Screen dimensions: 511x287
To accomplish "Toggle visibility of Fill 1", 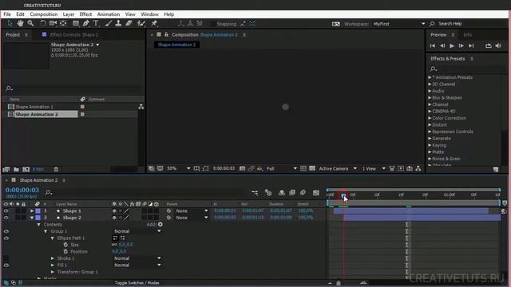I will [6, 265].
